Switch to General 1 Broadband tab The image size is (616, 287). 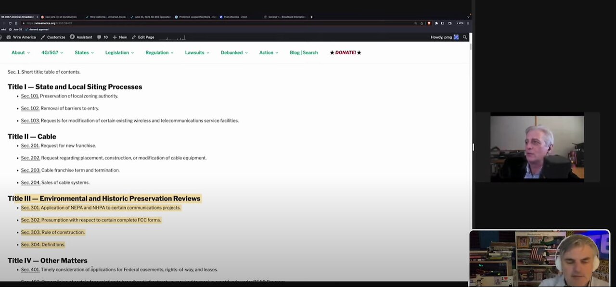[x=285, y=17]
